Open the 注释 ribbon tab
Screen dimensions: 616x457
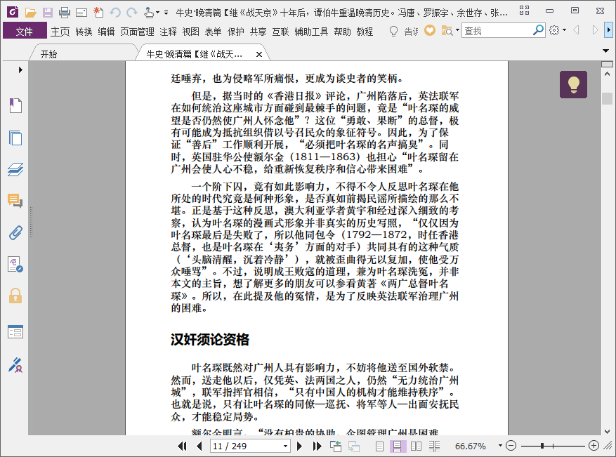[168, 32]
